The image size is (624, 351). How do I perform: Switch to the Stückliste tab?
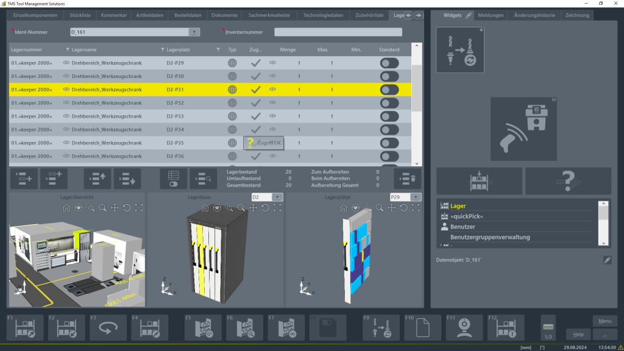coord(81,15)
